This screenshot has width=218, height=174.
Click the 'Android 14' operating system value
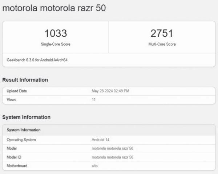click(x=100, y=140)
